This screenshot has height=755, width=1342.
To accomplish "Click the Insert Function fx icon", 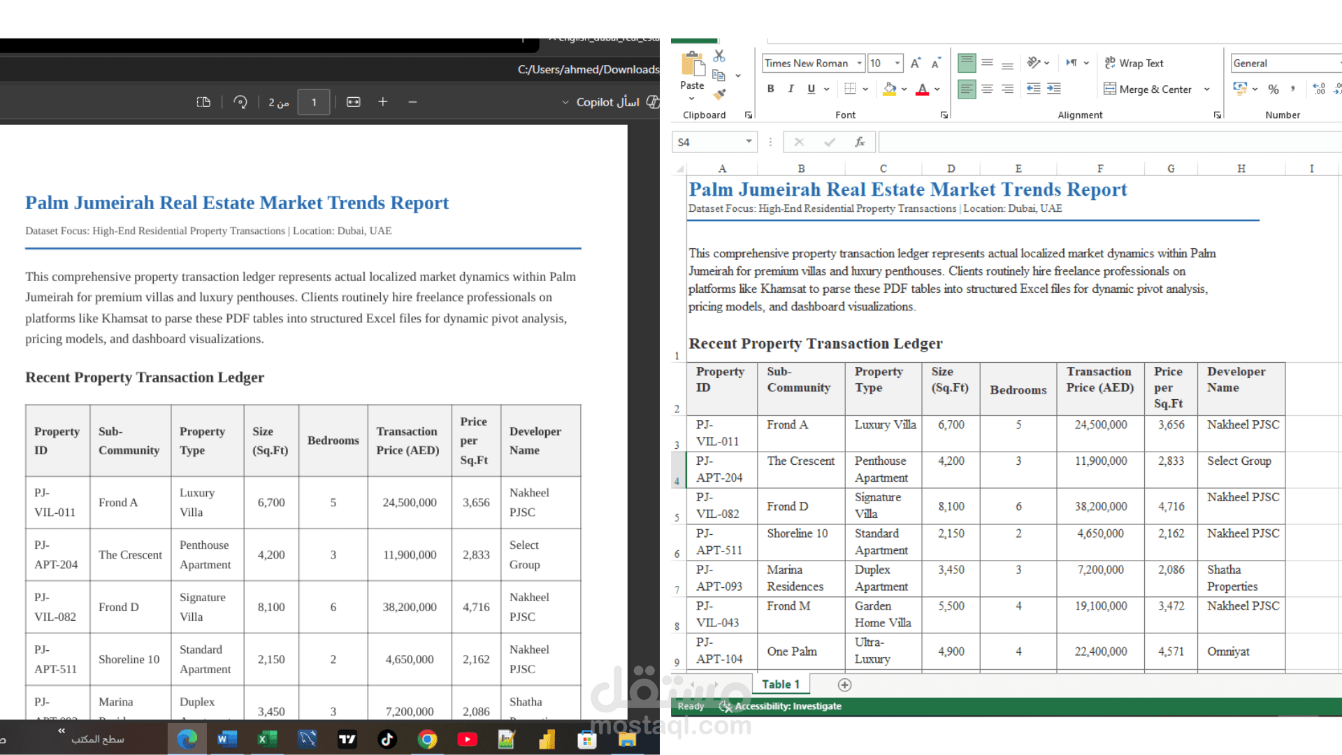I will pos(860,142).
